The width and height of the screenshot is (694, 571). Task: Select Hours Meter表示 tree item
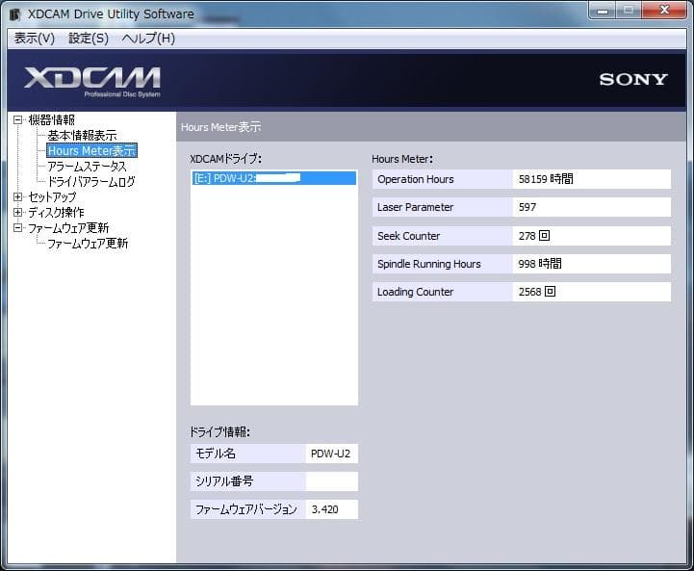point(91,151)
